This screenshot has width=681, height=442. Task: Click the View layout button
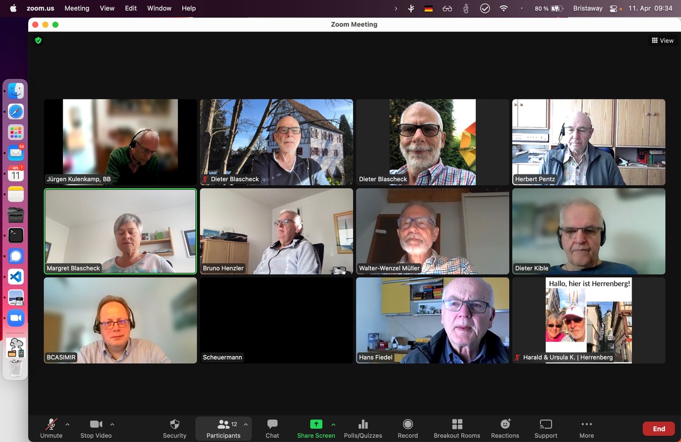(662, 40)
